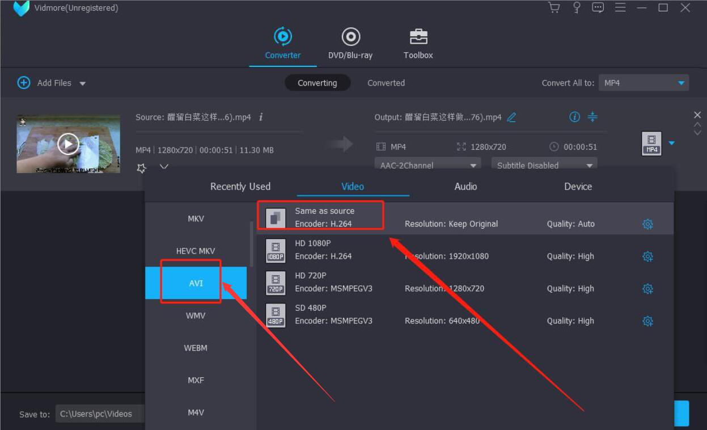Choose HEVC MKV in the format list
This screenshot has width=707, height=430.
coord(196,251)
